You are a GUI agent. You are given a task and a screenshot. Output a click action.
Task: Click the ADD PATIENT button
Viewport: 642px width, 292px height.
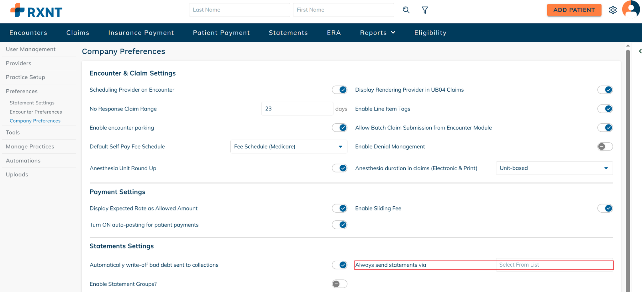574,10
